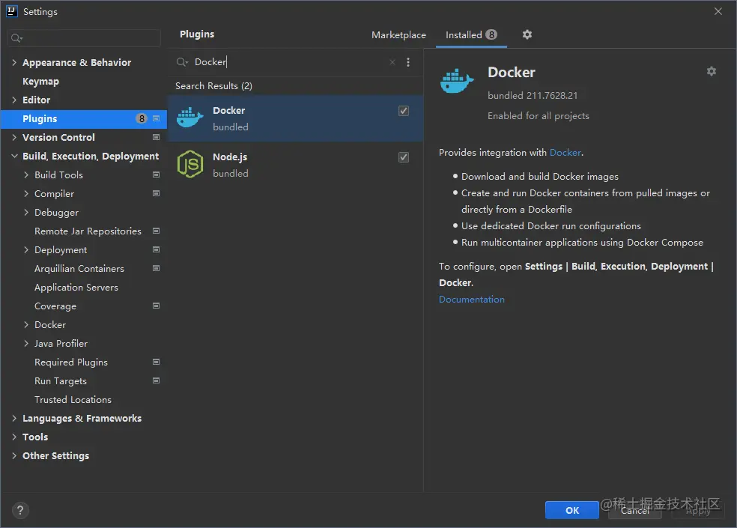
Task: Click the Node.js hexagon icon in results
Action: 190,164
